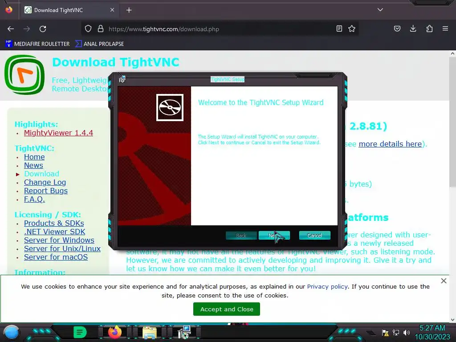The width and height of the screenshot is (456, 342).
Task: Click the Firefox logo in the tab bar
Action: coord(9,10)
